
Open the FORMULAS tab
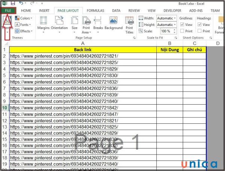click(x=95, y=10)
